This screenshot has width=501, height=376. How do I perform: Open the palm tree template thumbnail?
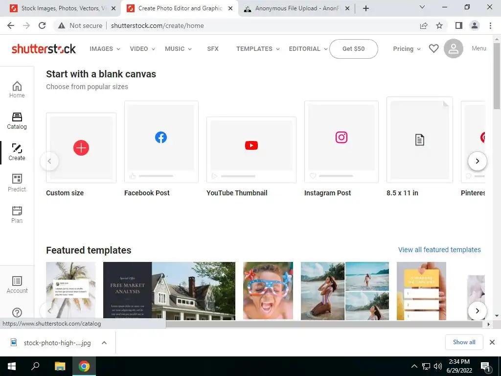(70, 291)
